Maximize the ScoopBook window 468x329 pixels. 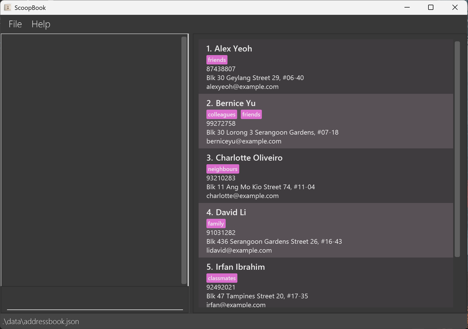pyautogui.click(x=431, y=7)
